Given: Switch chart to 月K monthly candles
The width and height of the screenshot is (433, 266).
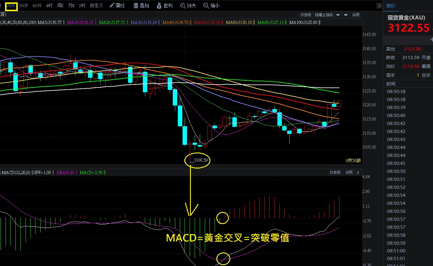Looking at the screenshot, I should pos(71,6).
